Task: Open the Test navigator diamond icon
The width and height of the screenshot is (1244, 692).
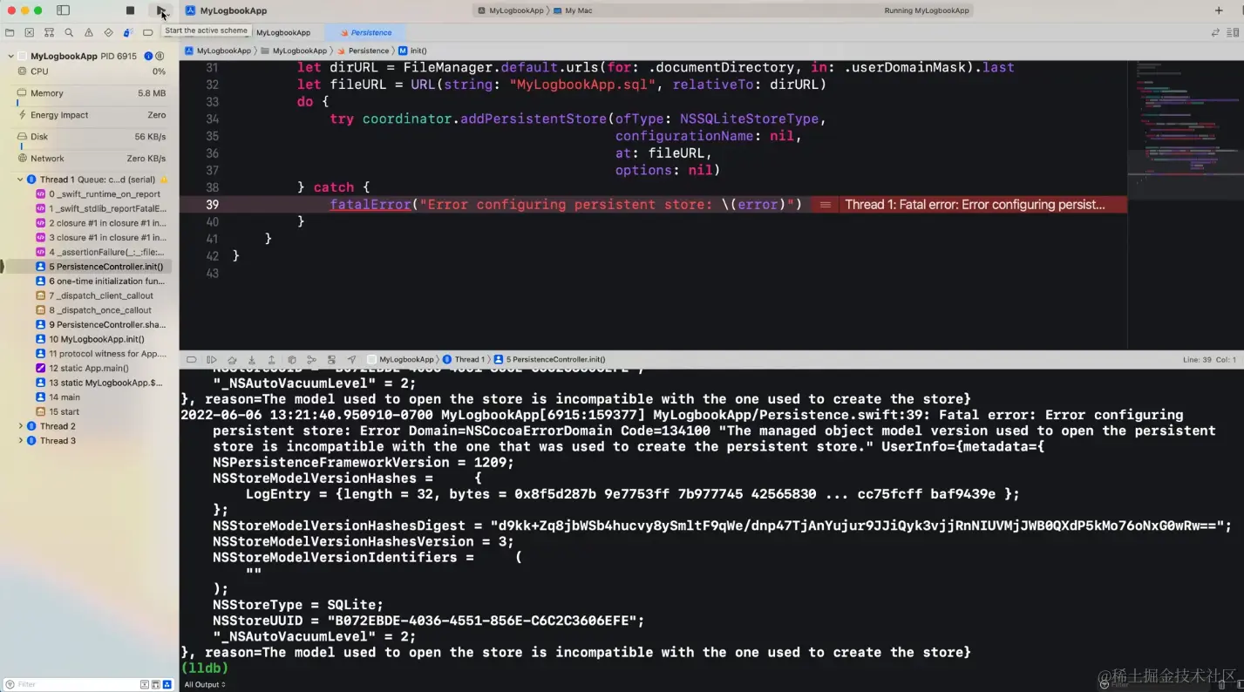Action: click(x=108, y=32)
